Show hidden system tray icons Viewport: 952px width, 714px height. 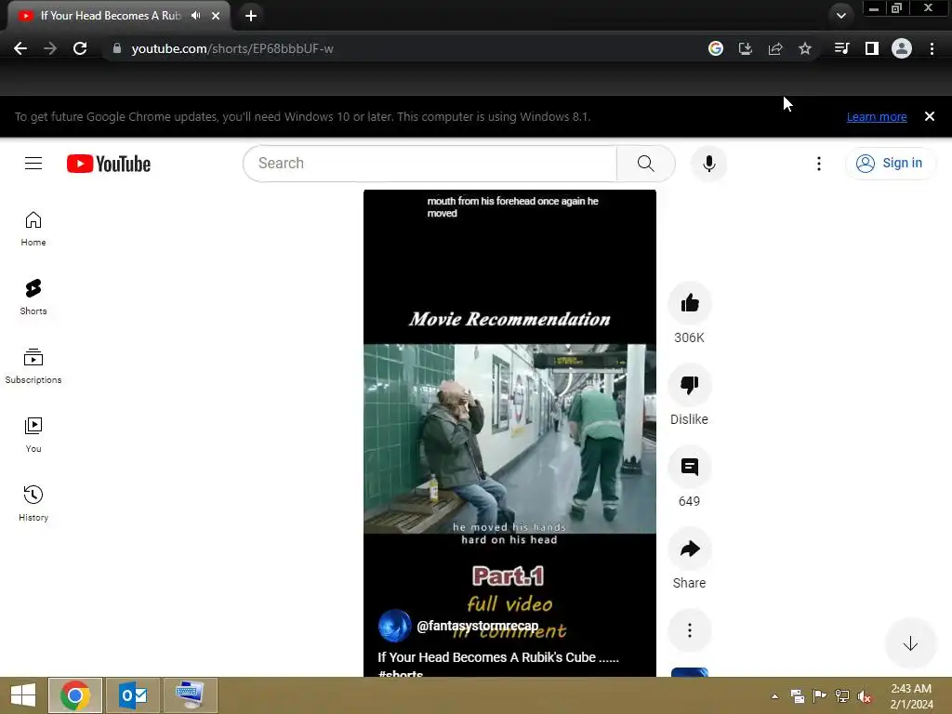tap(774, 695)
